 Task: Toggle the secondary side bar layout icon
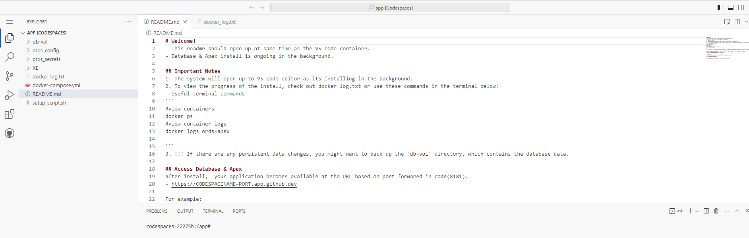point(741,8)
